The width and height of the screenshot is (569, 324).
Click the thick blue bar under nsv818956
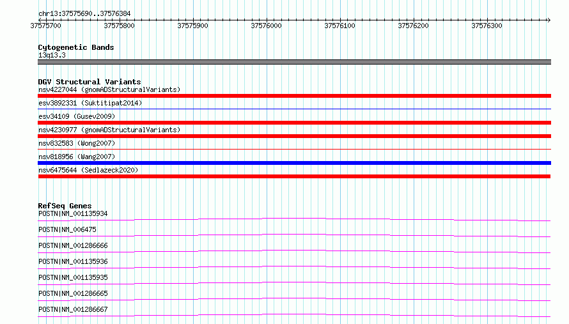click(x=294, y=163)
